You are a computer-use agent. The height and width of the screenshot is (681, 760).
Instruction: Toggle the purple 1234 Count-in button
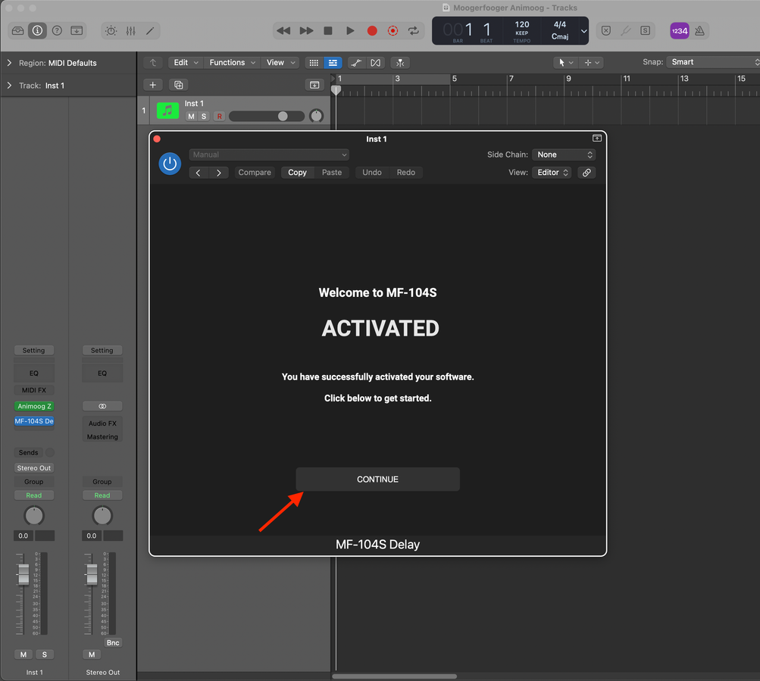(x=680, y=30)
